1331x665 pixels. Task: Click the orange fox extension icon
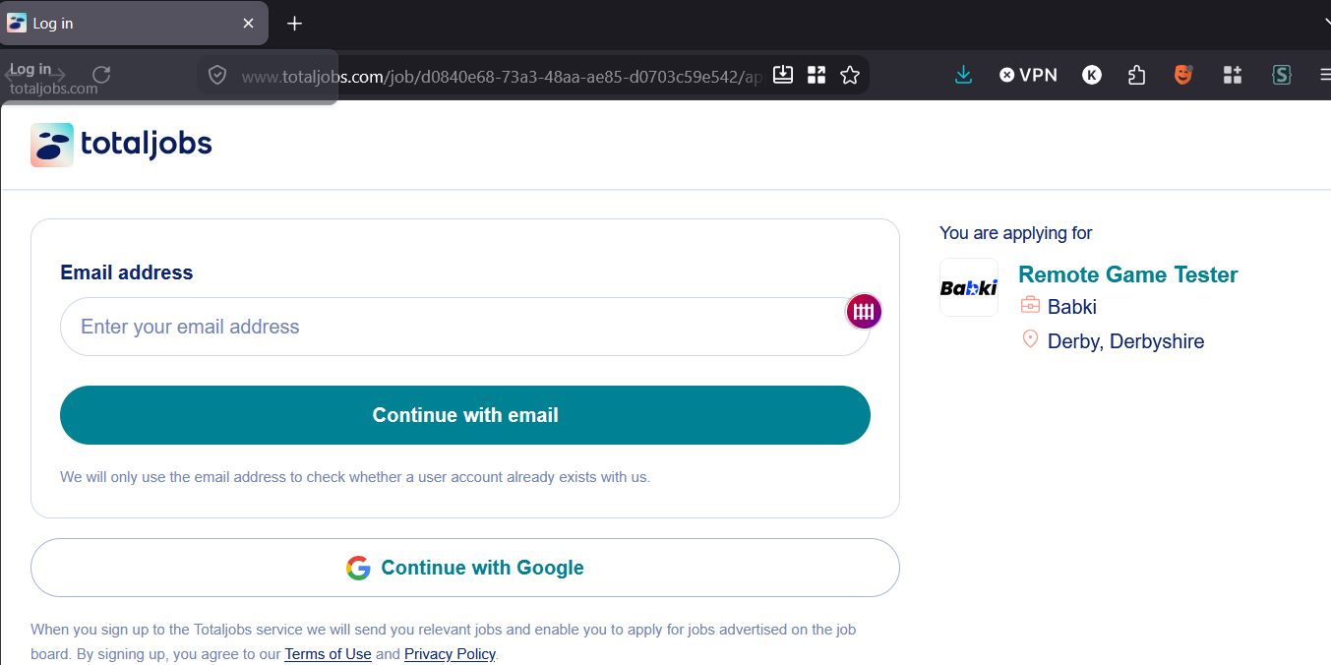1183,75
